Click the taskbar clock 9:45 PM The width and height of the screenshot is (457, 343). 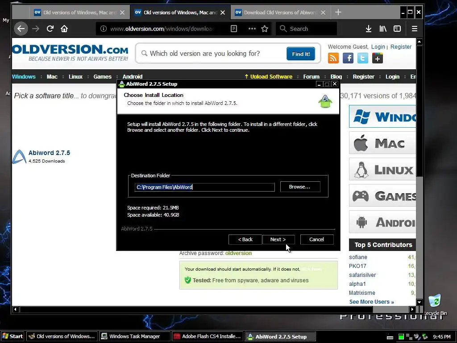pos(441,337)
